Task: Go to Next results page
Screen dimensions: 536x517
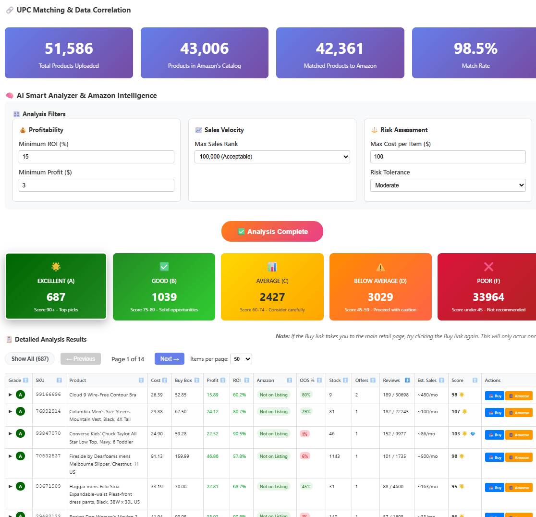Action: [170, 359]
